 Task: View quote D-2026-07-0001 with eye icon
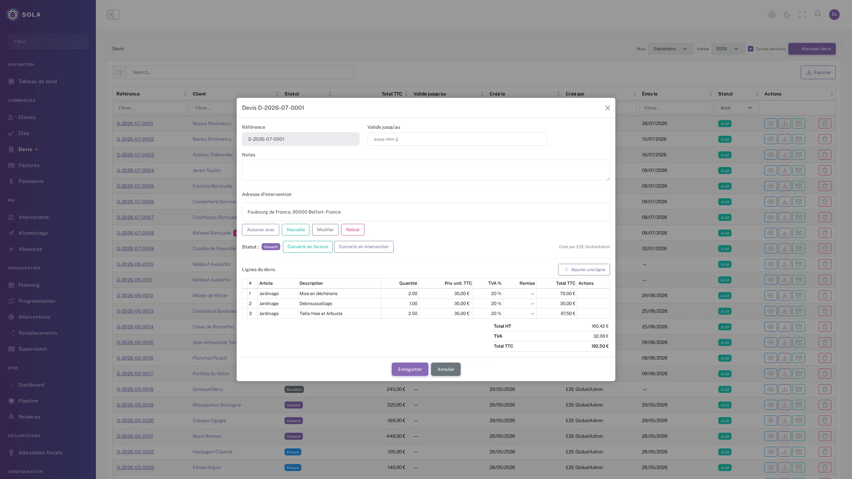tap(771, 123)
